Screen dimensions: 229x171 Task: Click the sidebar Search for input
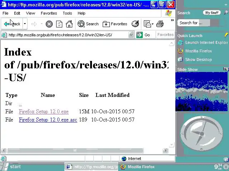194,23
